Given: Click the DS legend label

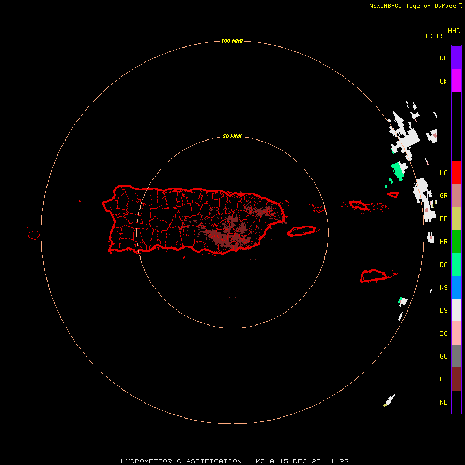Looking at the screenshot, I should (443, 311).
